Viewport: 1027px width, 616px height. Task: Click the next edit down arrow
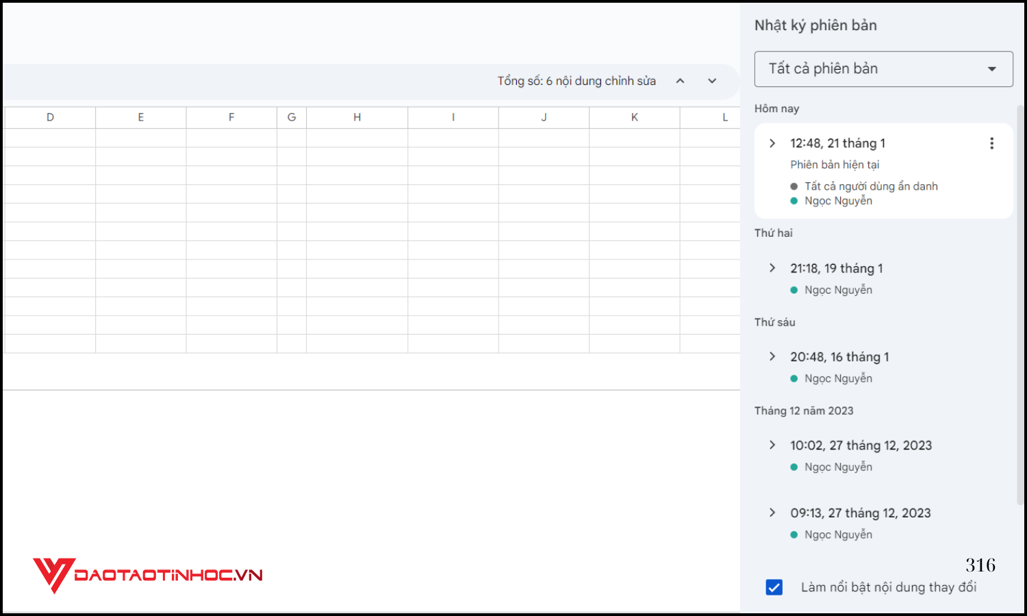coord(712,81)
